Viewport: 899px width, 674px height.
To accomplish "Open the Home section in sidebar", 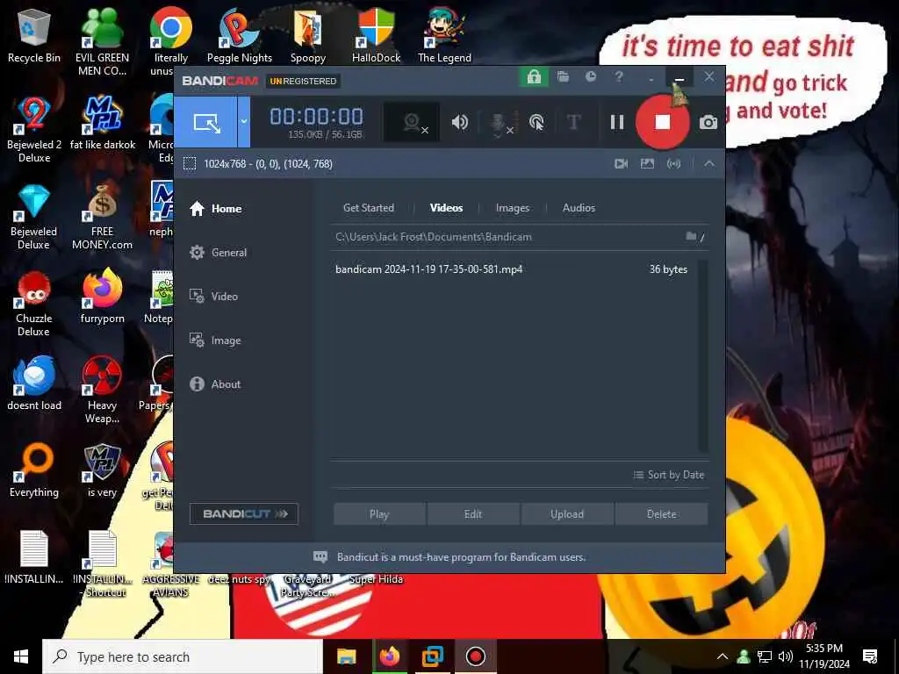I will tap(216, 209).
